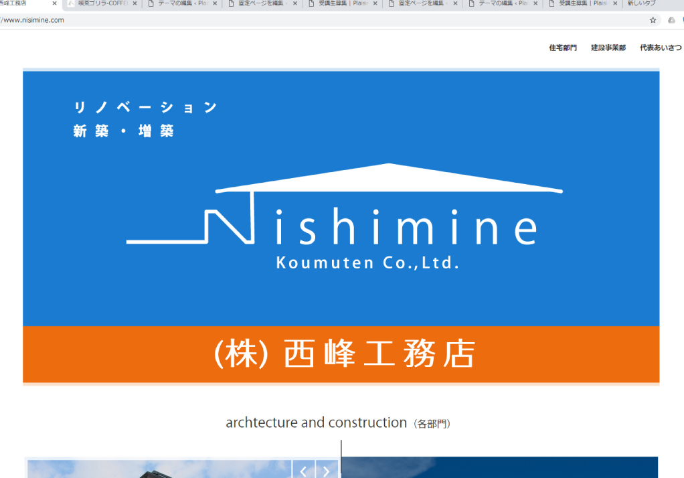Click the (各部門) label beside the heading
The width and height of the screenshot is (684, 478).
tap(432, 424)
